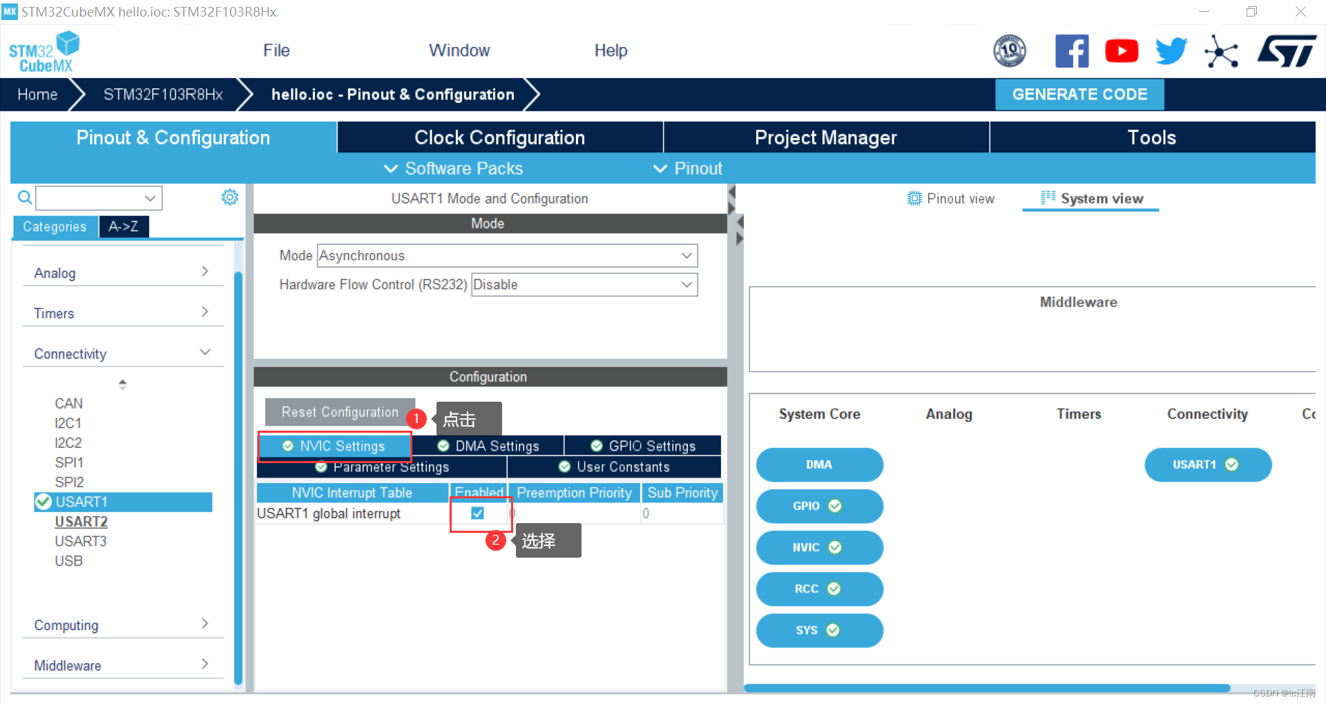Select USB peripheral
This screenshot has width=1326, height=704.
(x=69, y=561)
